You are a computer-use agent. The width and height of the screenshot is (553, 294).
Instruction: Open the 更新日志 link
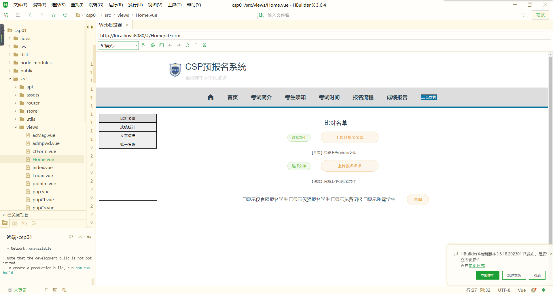pos(477,265)
